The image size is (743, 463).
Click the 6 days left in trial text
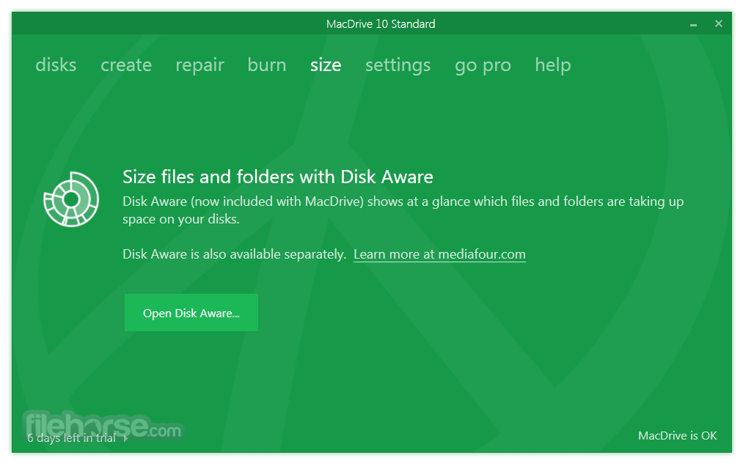point(72,438)
